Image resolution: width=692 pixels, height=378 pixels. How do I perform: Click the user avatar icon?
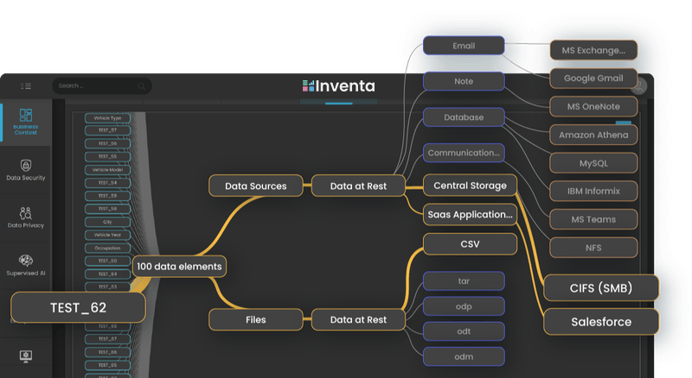point(639,86)
